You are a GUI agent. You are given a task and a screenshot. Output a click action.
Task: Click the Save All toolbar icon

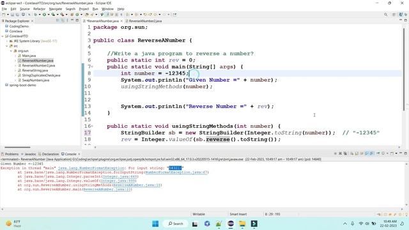(17, 15)
